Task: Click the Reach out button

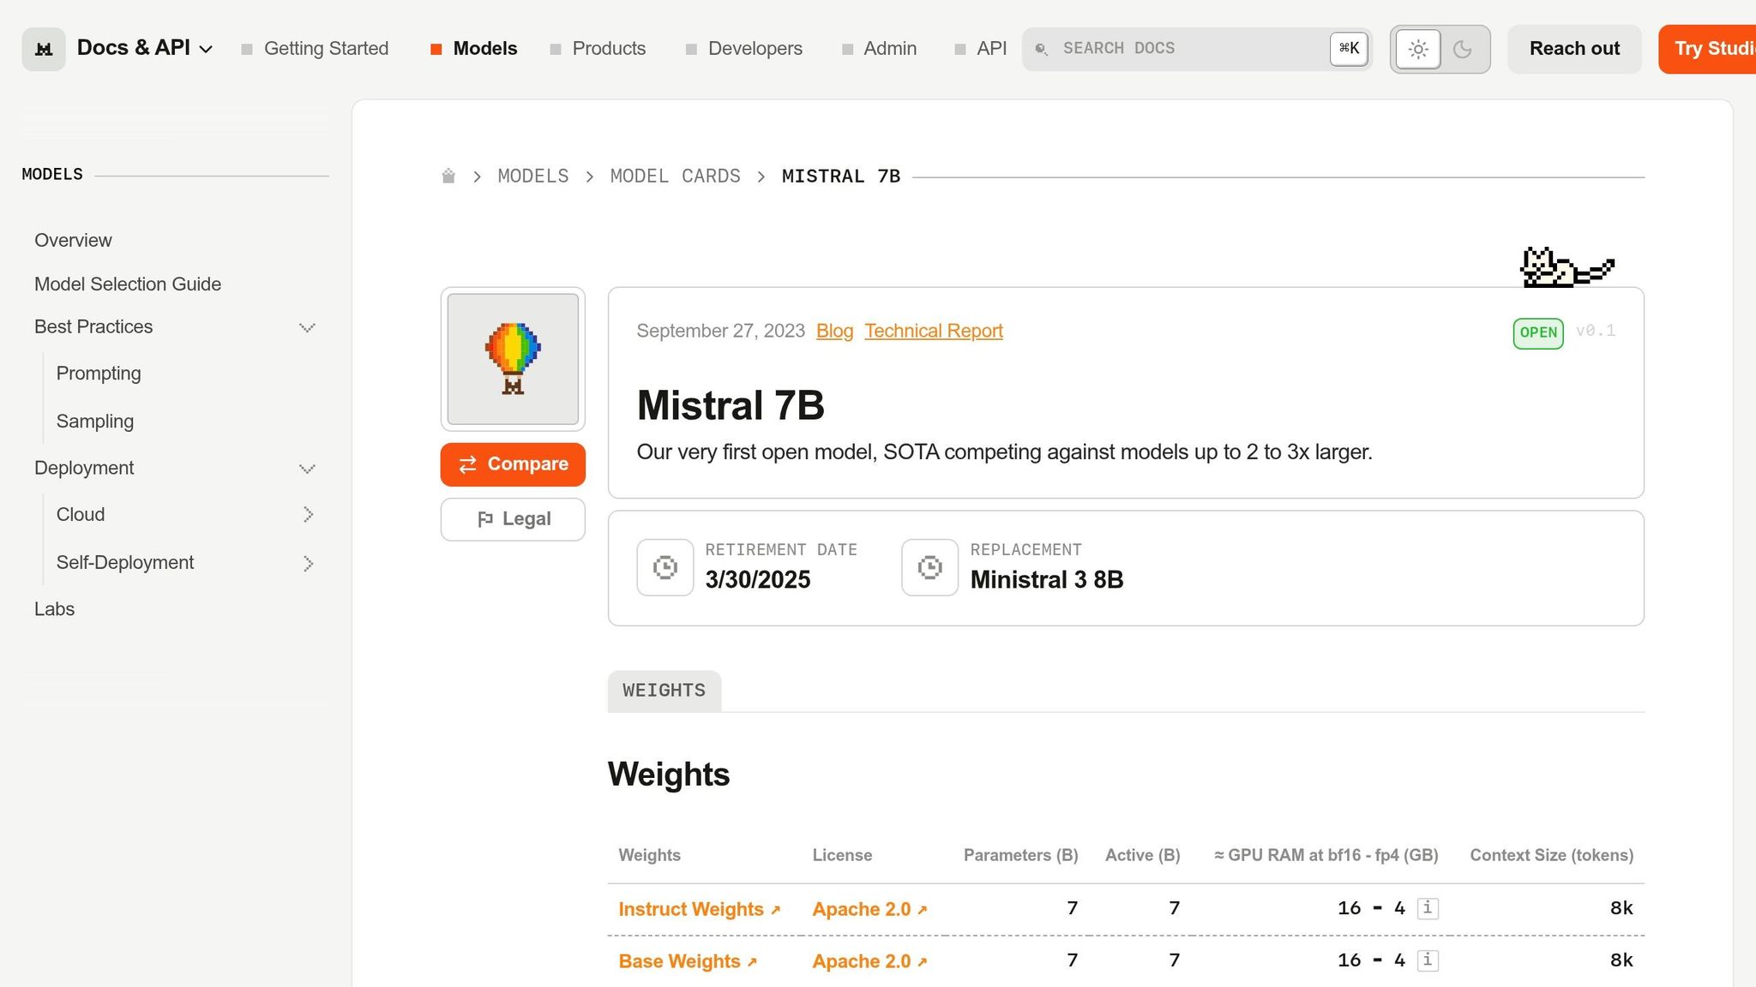Action: (x=1574, y=49)
